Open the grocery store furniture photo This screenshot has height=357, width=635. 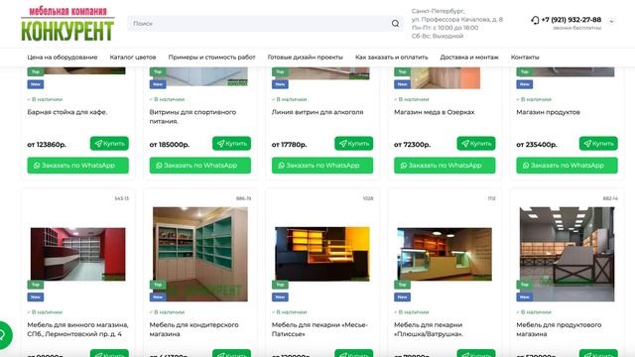[x=567, y=254]
